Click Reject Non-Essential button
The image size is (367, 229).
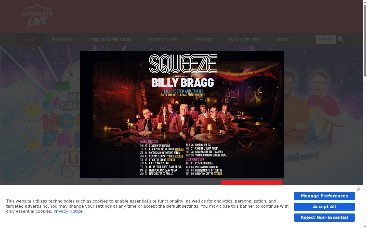pyautogui.click(x=324, y=218)
